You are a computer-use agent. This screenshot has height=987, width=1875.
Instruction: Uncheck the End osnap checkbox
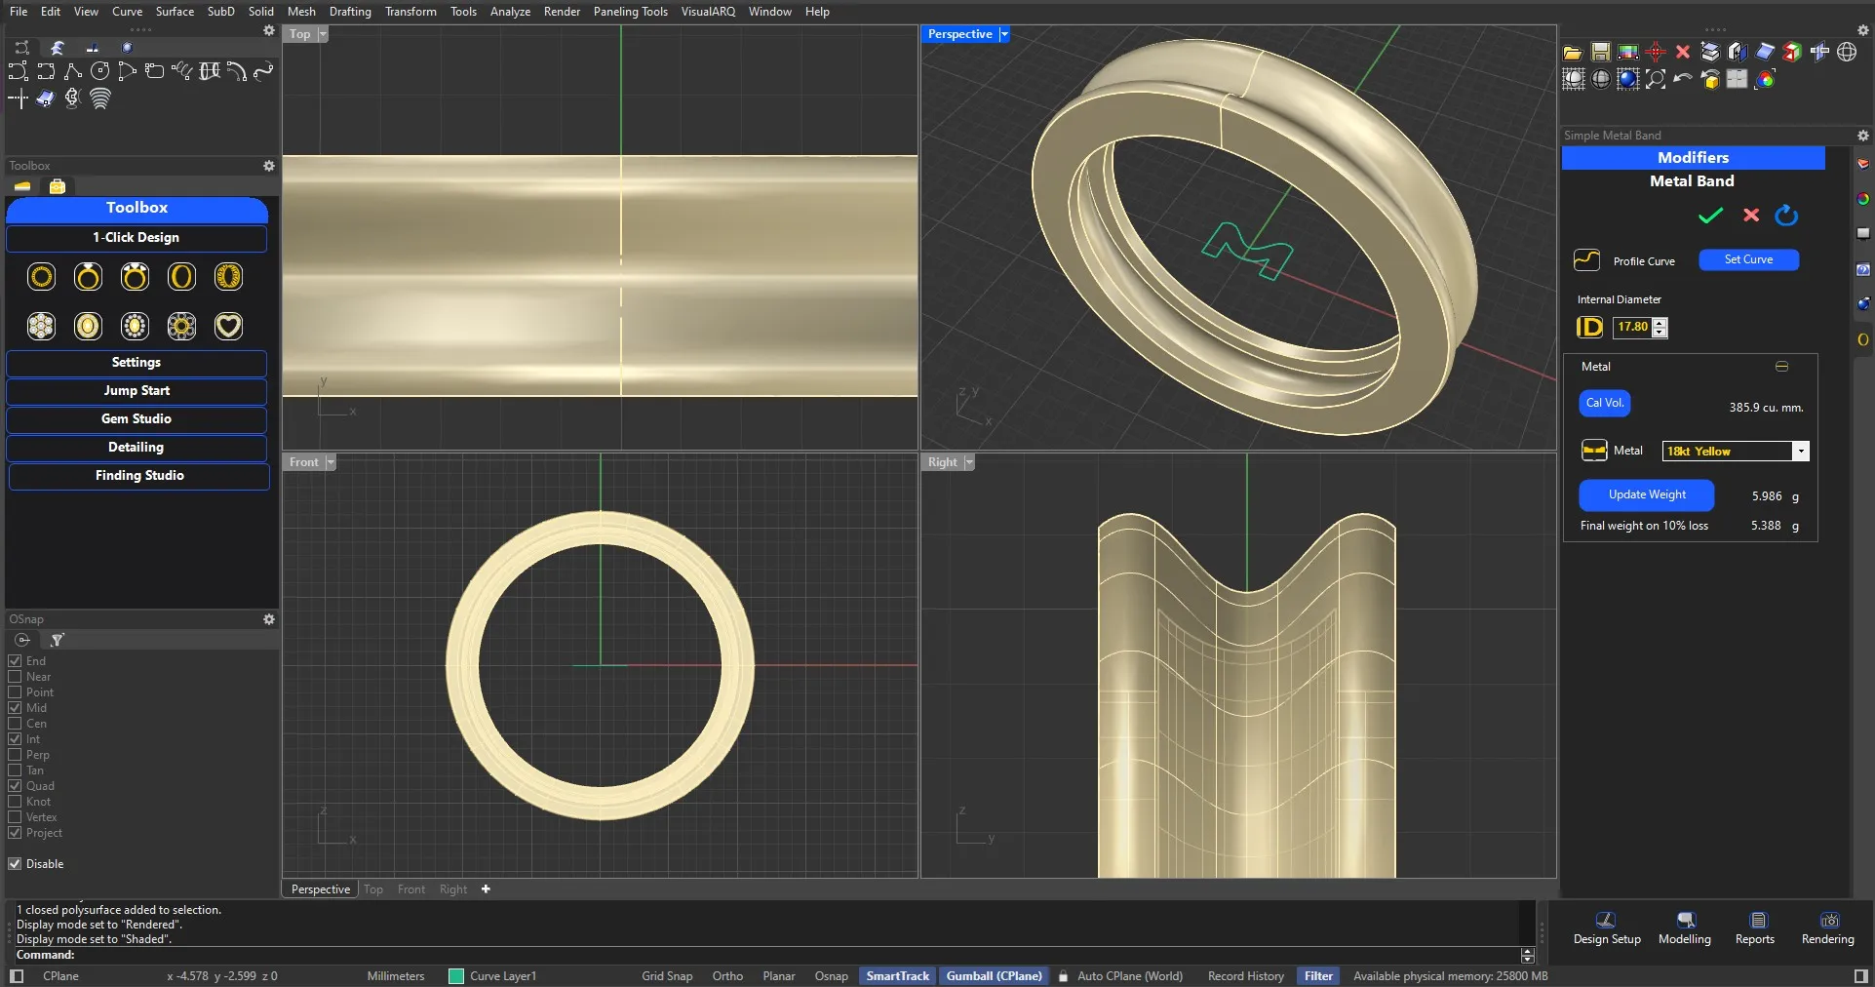(16, 661)
